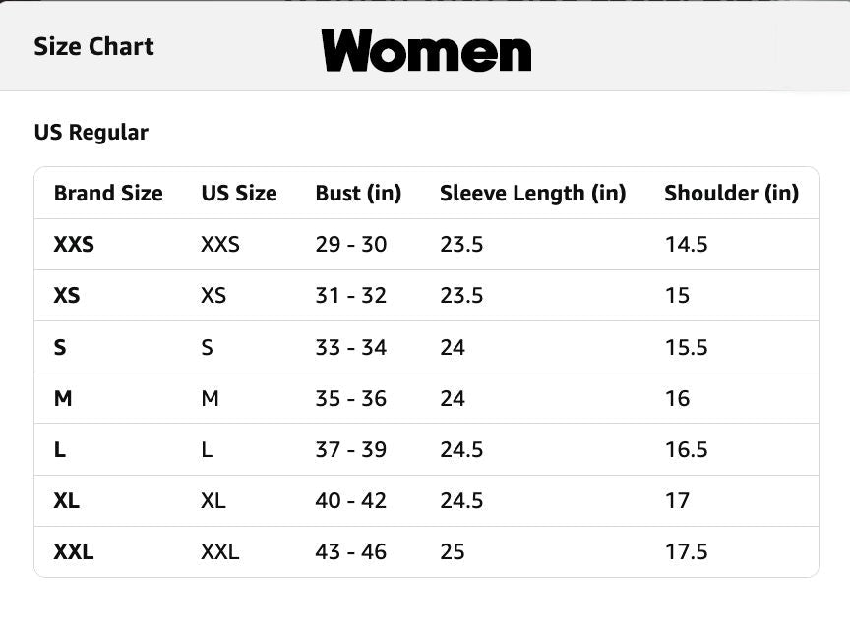The image size is (850, 630).
Task: Select the bold XXS brand size cell
Action: pyautogui.click(x=74, y=245)
